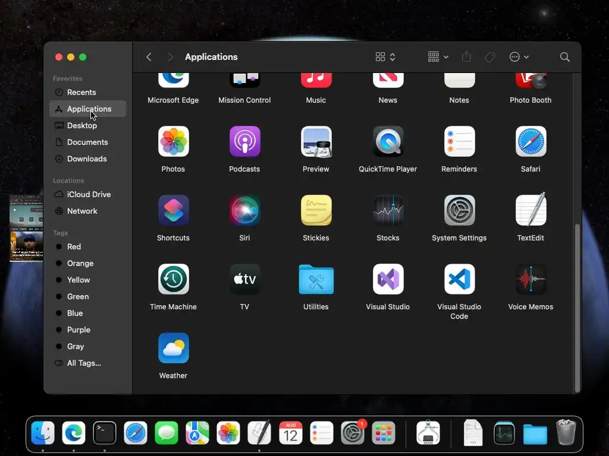Click the Edit Tags toolbar button
The image size is (609, 456).
490,57
